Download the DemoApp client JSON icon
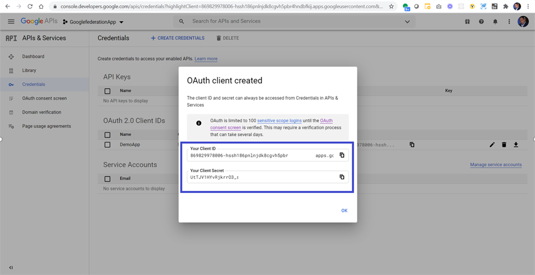The height and width of the screenshot is (275, 535). pyautogui.click(x=516, y=144)
